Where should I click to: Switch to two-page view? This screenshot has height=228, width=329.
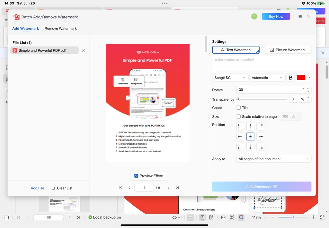[x=211, y=217]
